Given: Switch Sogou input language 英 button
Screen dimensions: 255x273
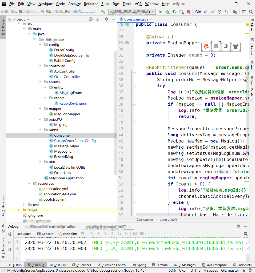Looking at the screenshot, I should 216,46.
